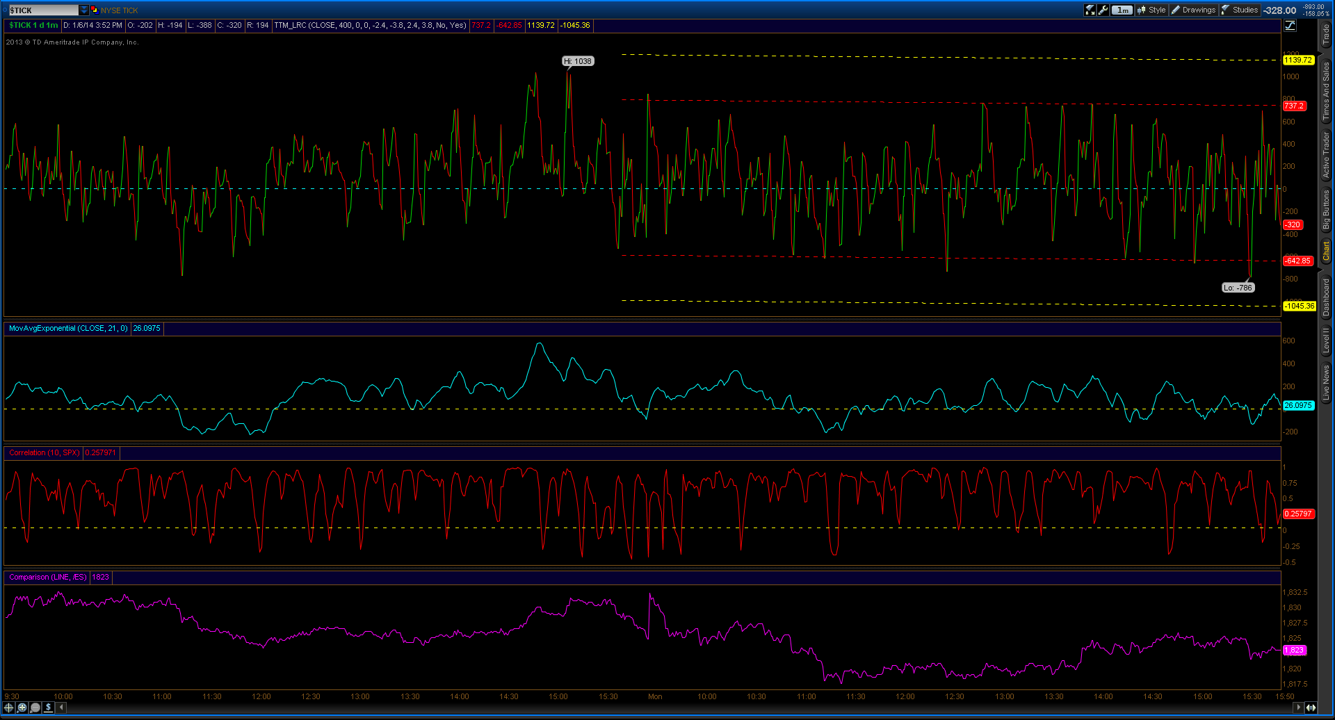1335x720 pixels.
Task: Click the Hi: 1038 price bubble
Action: (x=578, y=61)
